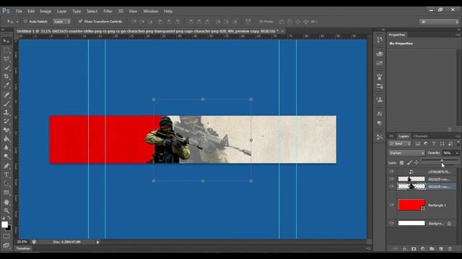Image resolution: width=462 pixels, height=259 pixels.
Task: Select the Path Selection tool
Action: (6, 184)
